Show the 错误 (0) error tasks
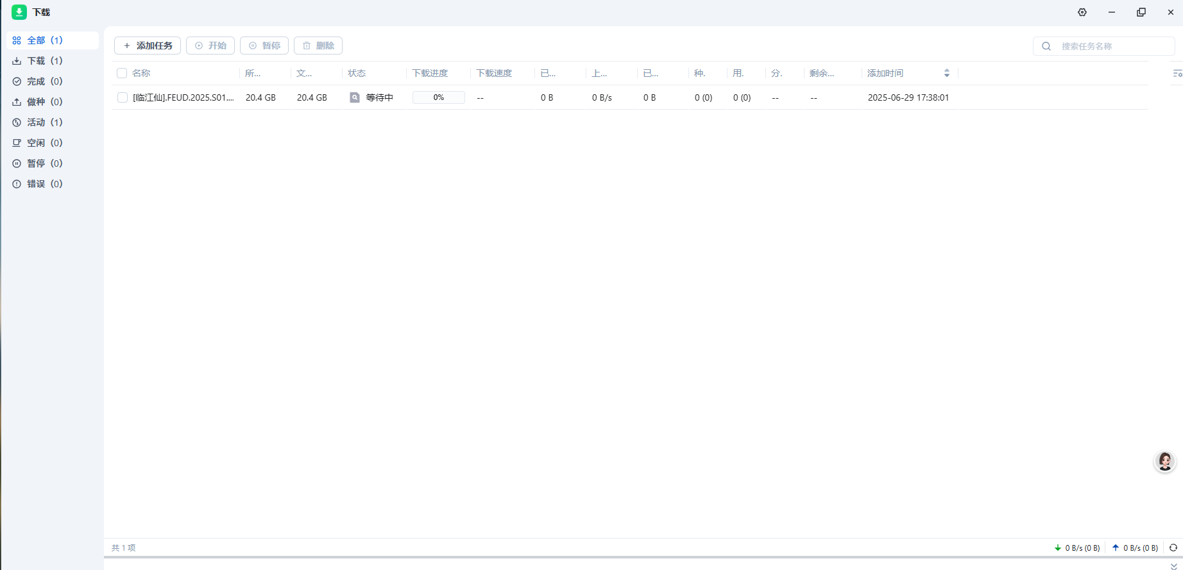The image size is (1183, 570). [x=53, y=184]
